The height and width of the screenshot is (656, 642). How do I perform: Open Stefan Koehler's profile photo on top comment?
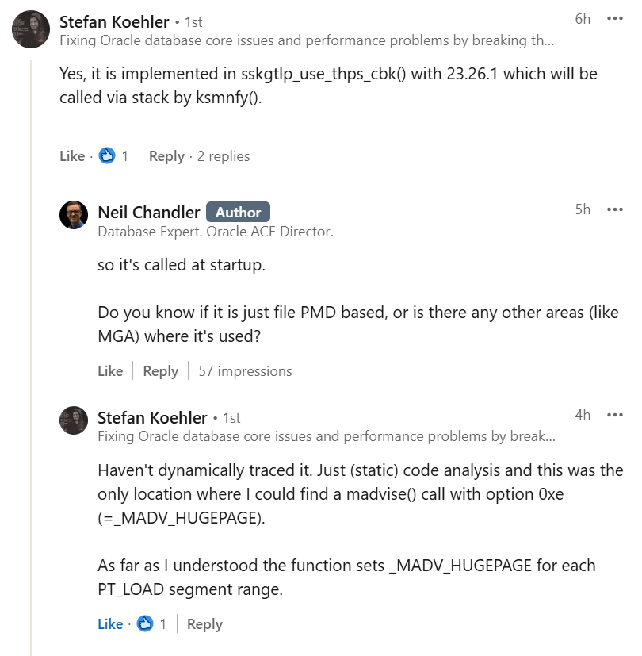pos(32,30)
